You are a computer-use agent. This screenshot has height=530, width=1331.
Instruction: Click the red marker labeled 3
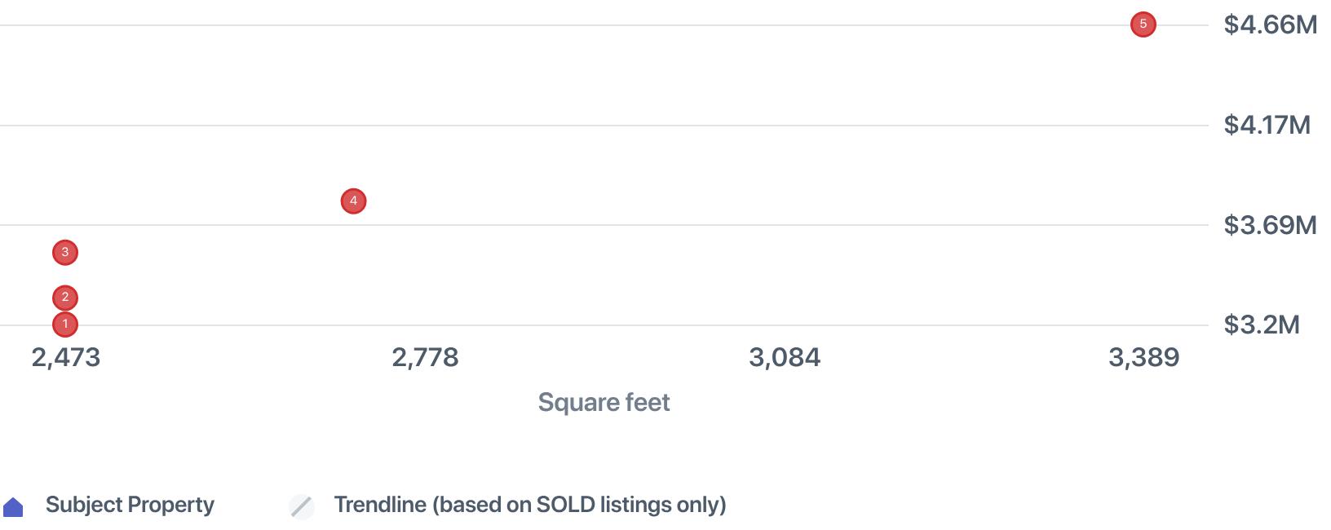[x=65, y=253]
